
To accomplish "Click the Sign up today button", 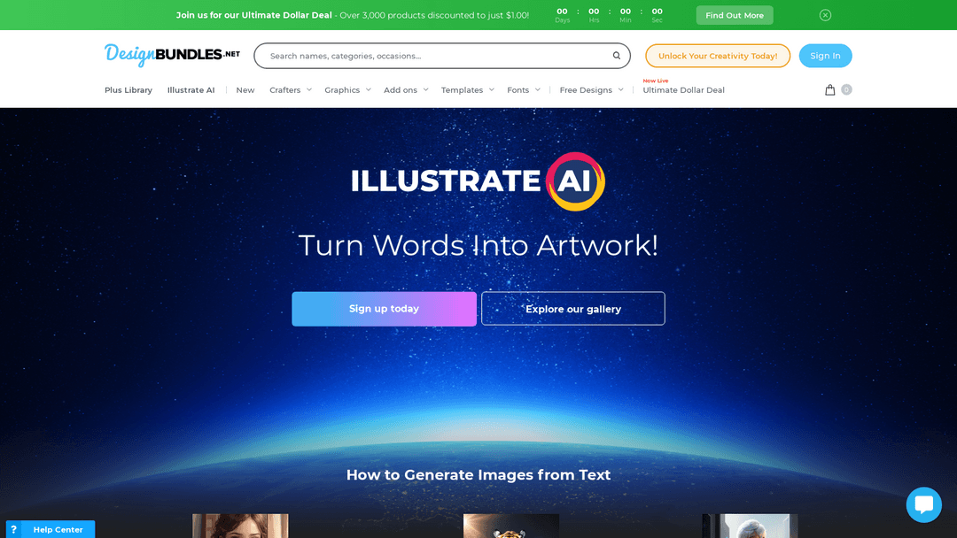I will click(x=384, y=309).
